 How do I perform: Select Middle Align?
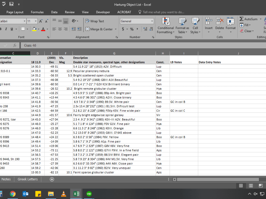60,21
